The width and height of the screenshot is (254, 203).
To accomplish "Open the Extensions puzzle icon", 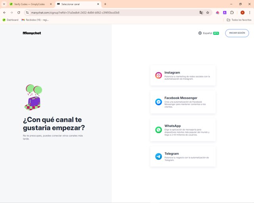I will click(232, 12).
